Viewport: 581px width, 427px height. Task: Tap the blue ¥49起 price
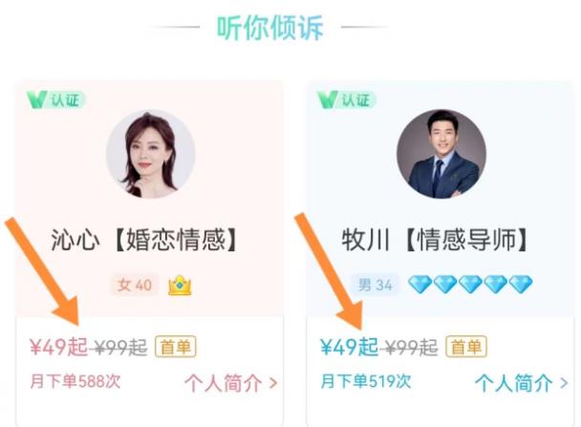coord(350,347)
